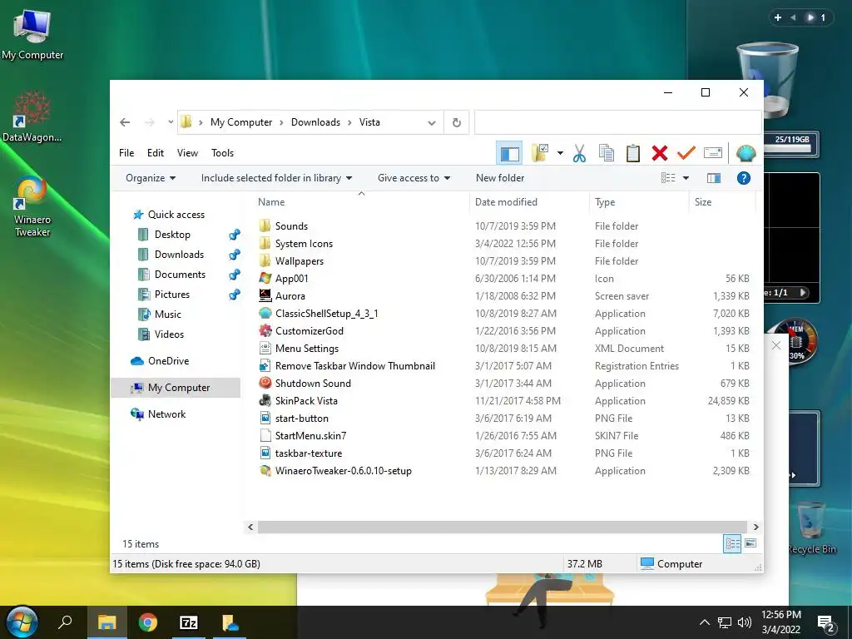Image resolution: width=852 pixels, height=639 pixels.
Task: Open dropdown arrow beside folder options icon
Action: pos(560,153)
